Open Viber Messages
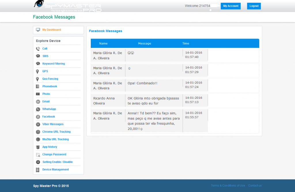Image resolution: width=295 pixels, height=192 pixels. point(53,124)
